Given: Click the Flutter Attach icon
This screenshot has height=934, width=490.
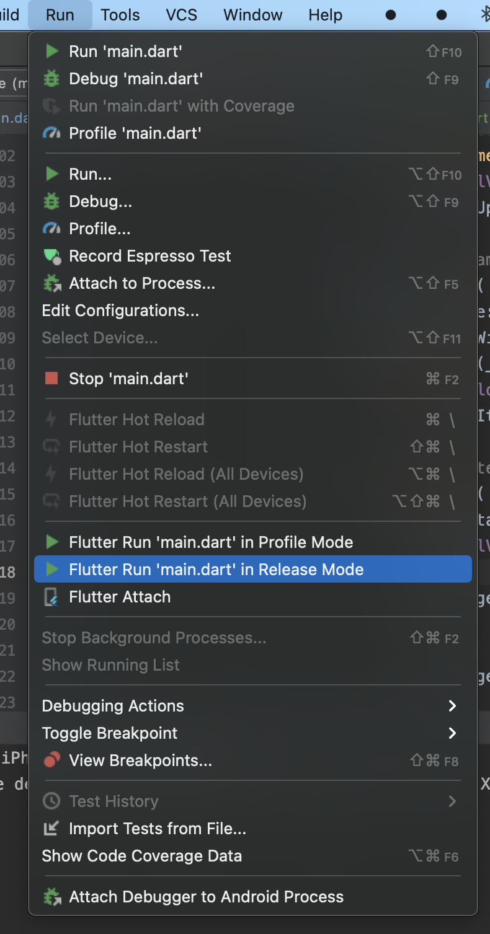Looking at the screenshot, I should (52, 597).
